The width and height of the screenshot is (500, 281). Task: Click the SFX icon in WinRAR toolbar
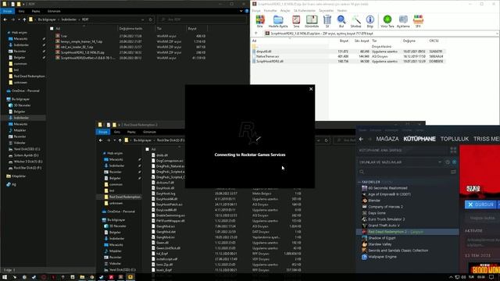click(x=418, y=20)
